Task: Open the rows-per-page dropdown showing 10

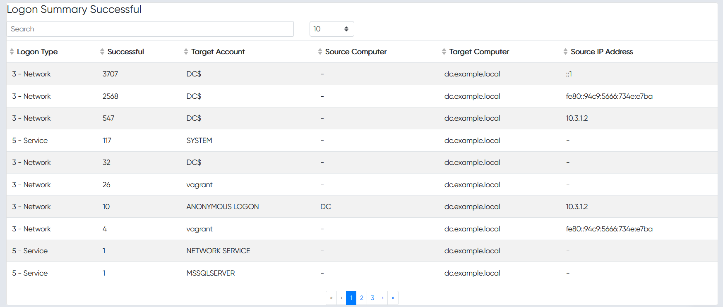Action: 331,29
